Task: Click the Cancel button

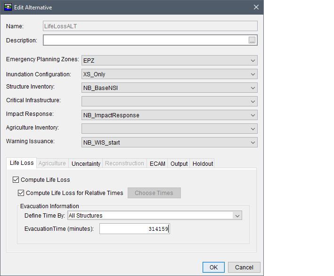Action: tap(244, 267)
